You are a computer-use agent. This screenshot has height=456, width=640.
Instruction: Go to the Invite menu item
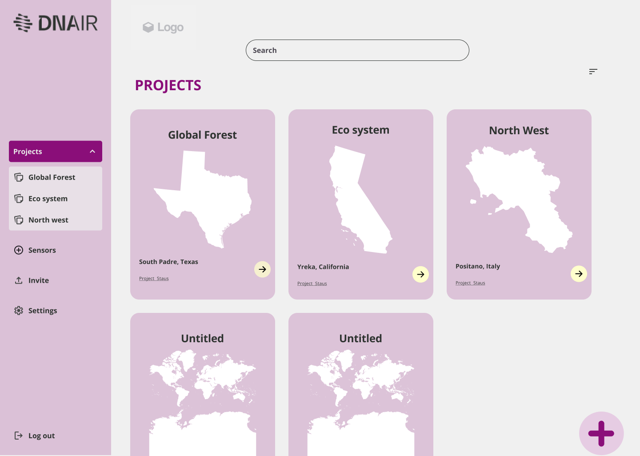(38, 280)
